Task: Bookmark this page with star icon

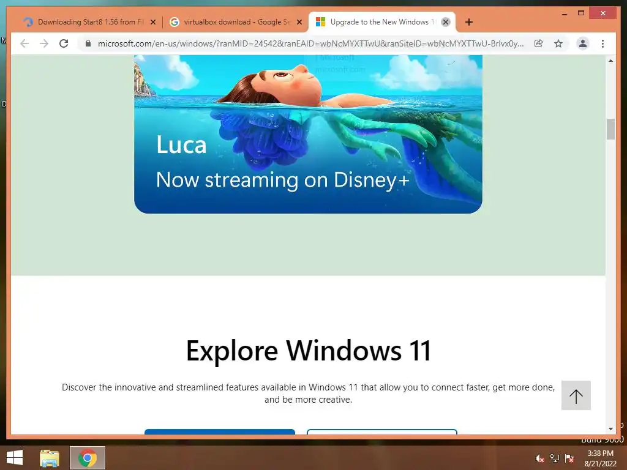Action: [x=558, y=43]
